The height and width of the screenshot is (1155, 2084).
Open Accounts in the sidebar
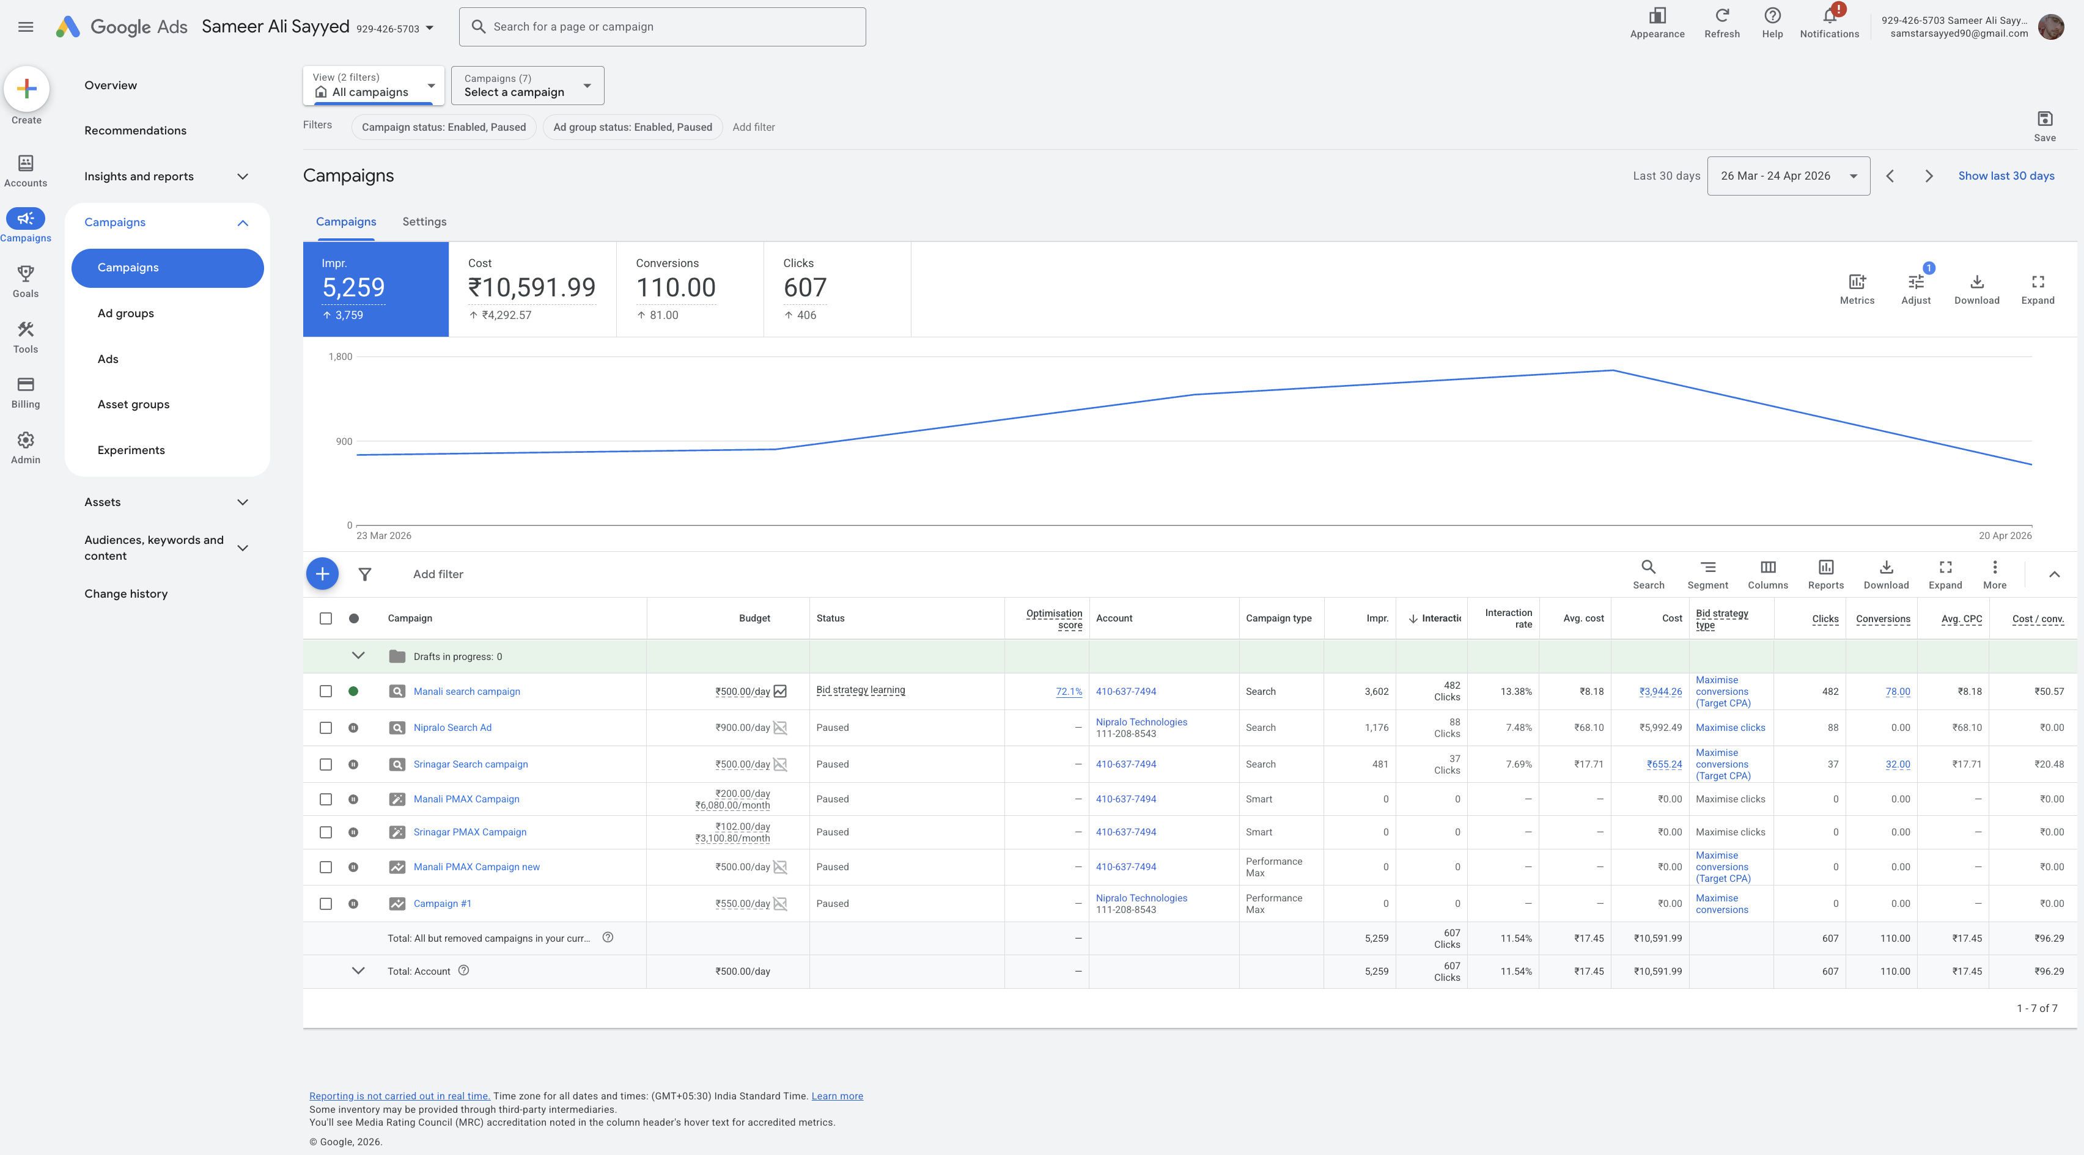point(26,170)
